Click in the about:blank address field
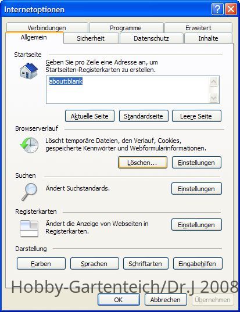 [x=127, y=89]
